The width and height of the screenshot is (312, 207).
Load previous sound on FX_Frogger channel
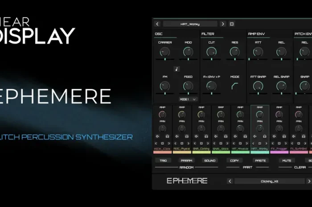pyautogui.click(x=273, y=143)
